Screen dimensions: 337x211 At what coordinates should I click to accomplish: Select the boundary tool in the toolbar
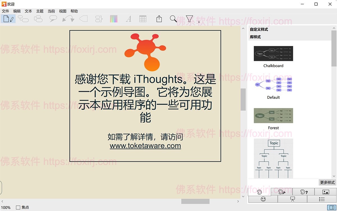(83, 19)
